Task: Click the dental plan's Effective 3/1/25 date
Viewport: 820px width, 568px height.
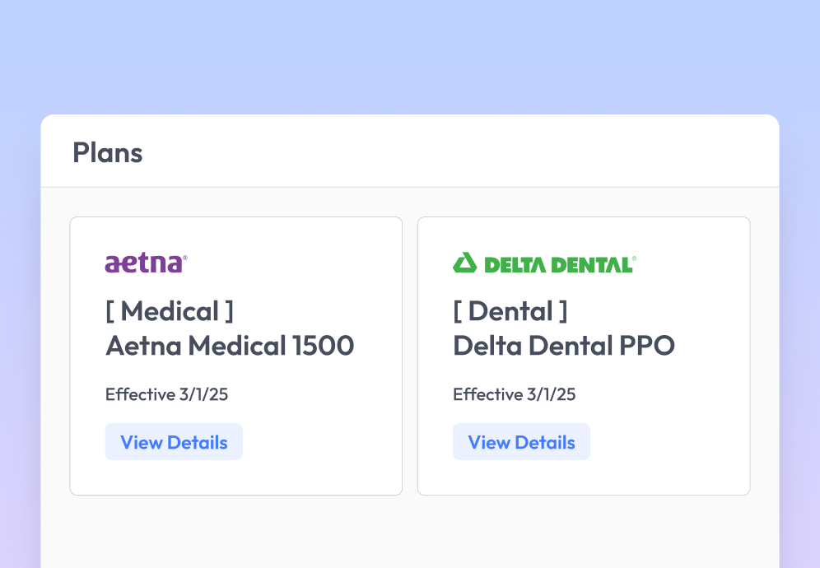Action: coord(515,394)
